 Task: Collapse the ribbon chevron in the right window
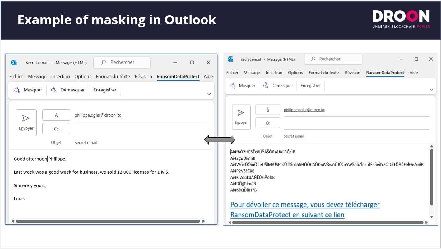click(x=431, y=89)
